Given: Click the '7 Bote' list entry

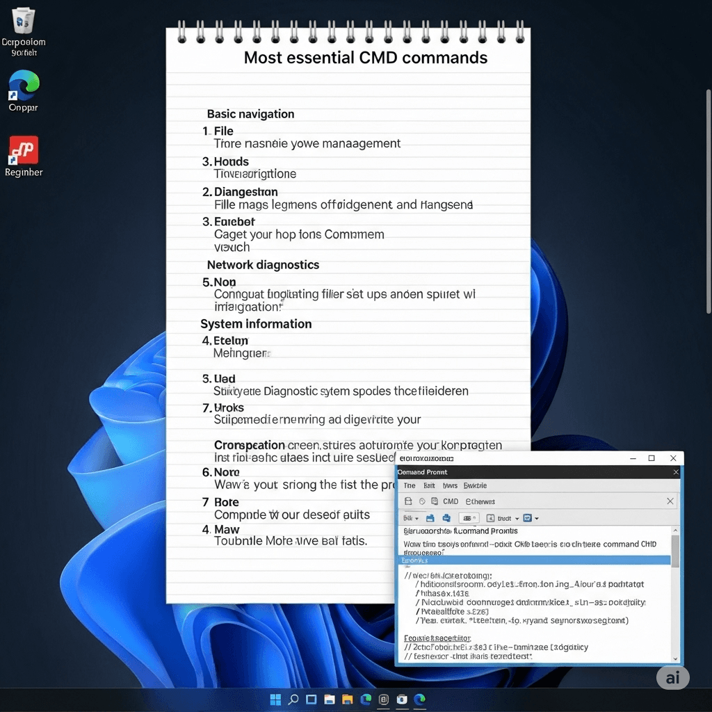Looking at the screenshot, I should point(220,502).
